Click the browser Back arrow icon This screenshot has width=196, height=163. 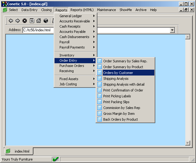[x=11, y=21]
